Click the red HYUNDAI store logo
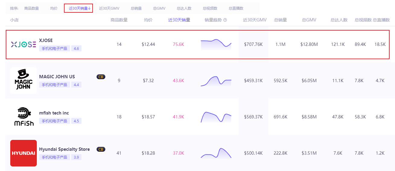 point(24,153)
